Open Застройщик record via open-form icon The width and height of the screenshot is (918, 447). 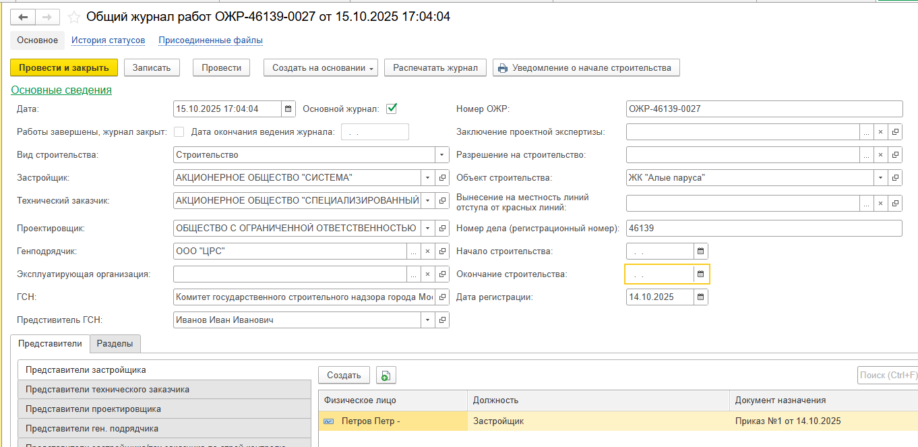click(x=442, y=178)
